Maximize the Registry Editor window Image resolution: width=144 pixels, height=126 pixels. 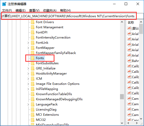pyautogui.click(x=126, y=4)
